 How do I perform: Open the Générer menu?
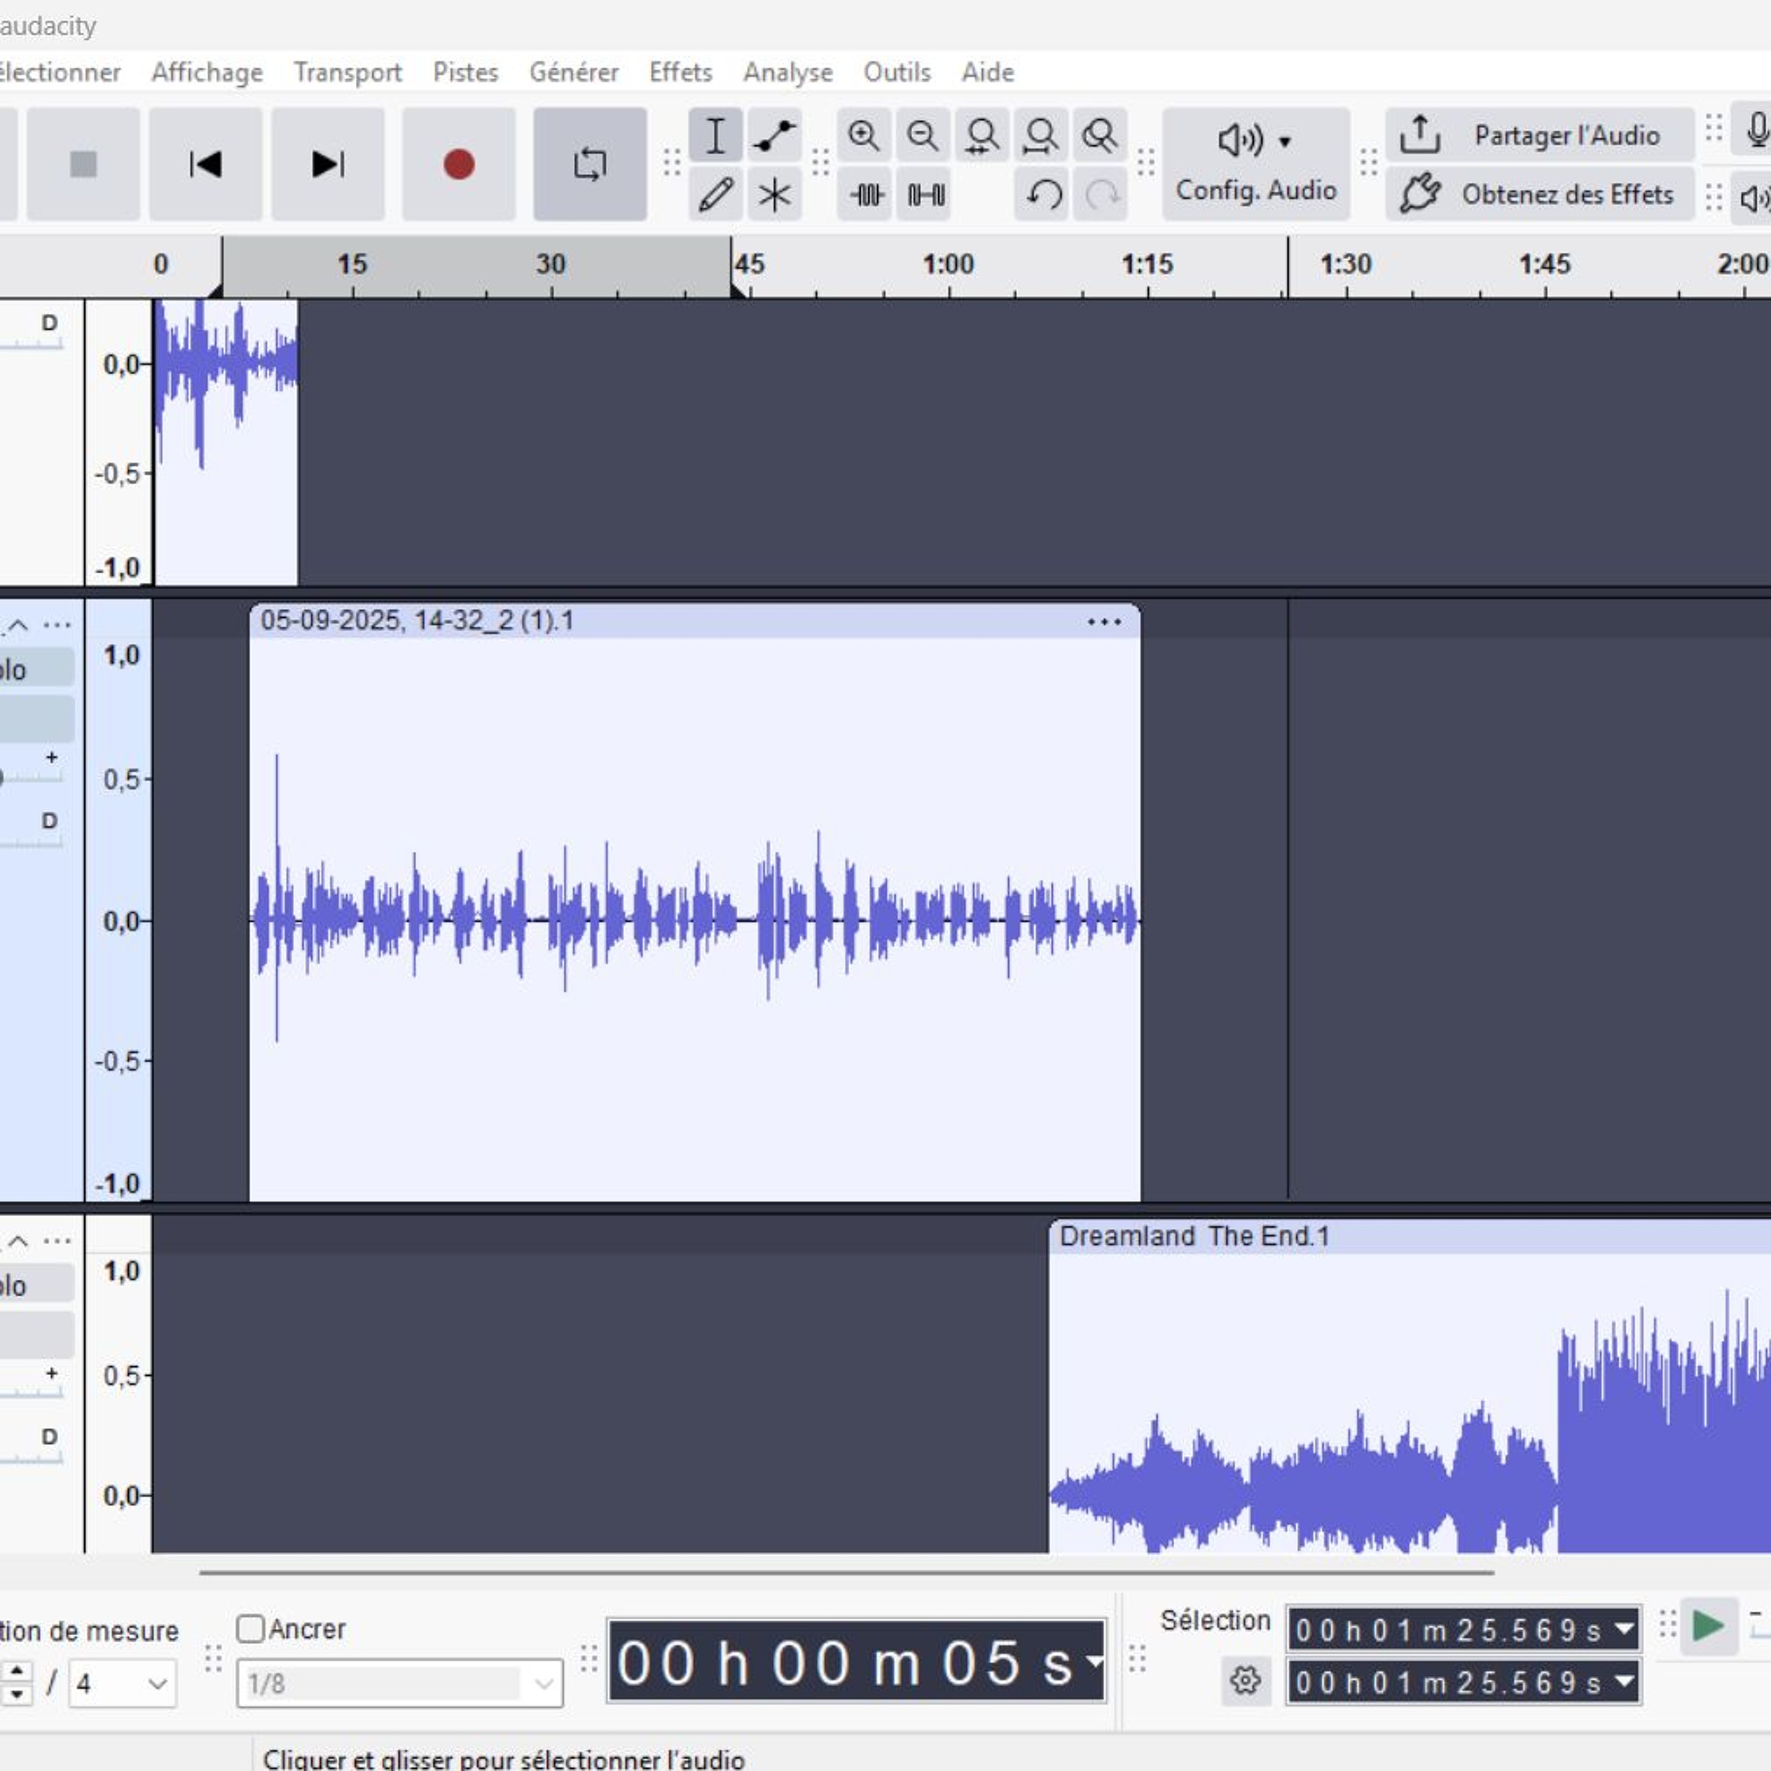[x=574, y=73]
